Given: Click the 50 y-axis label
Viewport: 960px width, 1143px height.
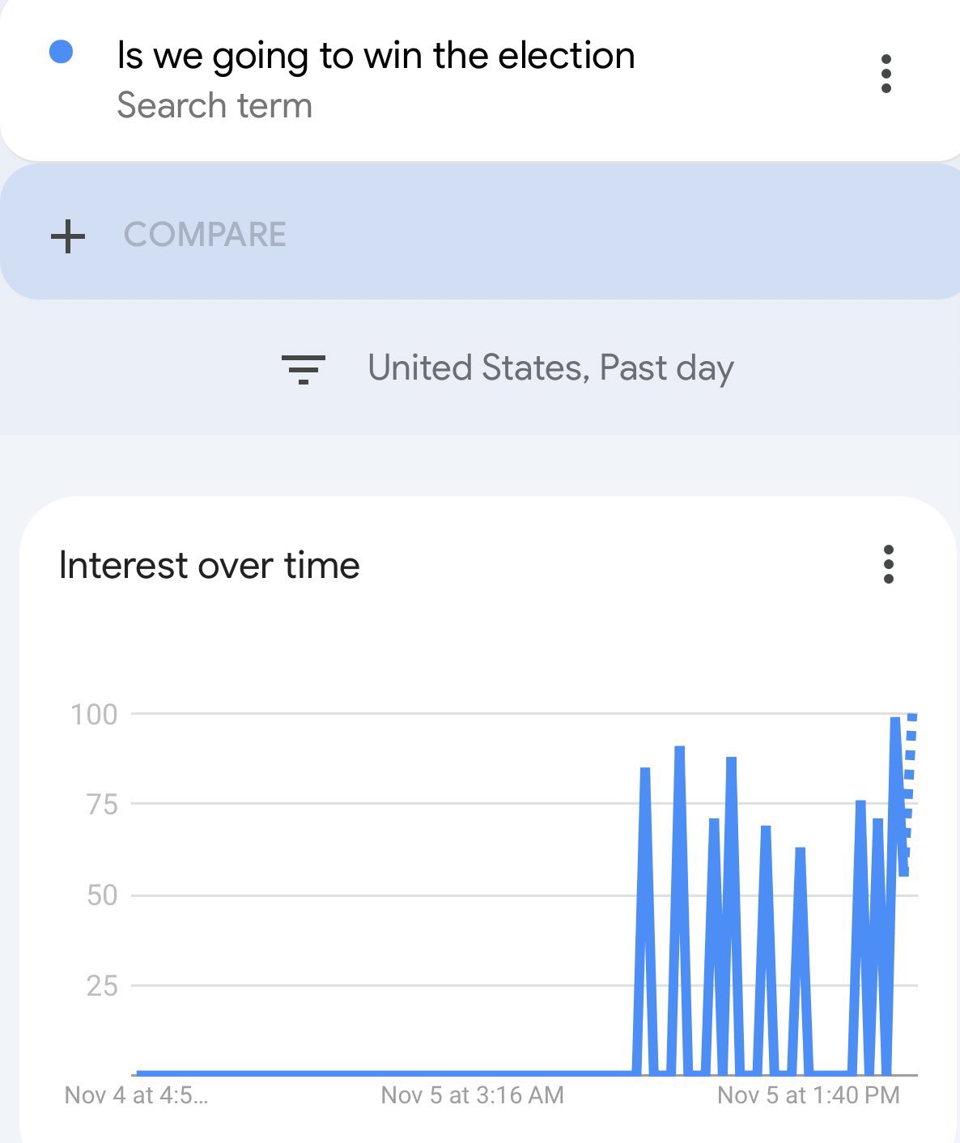Looking at the screenshot, I should coord(102,895).
